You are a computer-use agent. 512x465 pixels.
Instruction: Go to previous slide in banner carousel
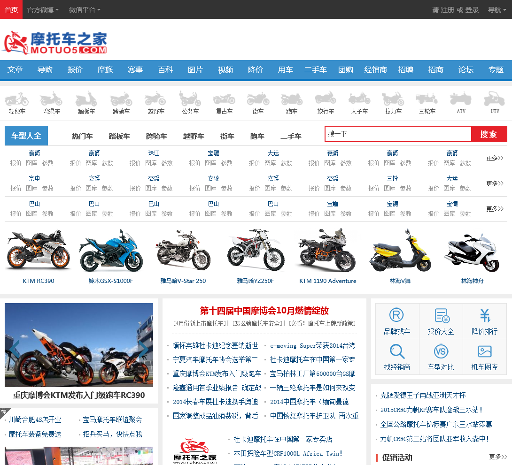(x=14, y=348)
